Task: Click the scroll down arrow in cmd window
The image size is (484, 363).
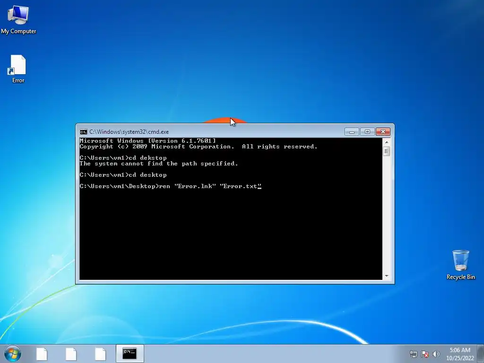Action: click(387, 276)
